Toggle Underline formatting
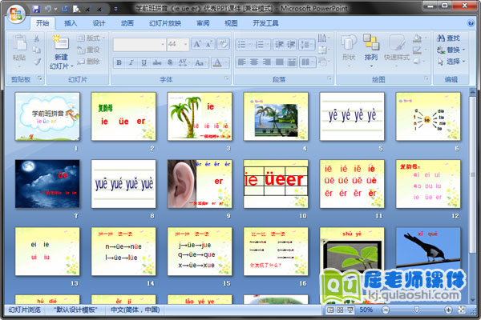 pyautogui.click(x=143, y=62)
